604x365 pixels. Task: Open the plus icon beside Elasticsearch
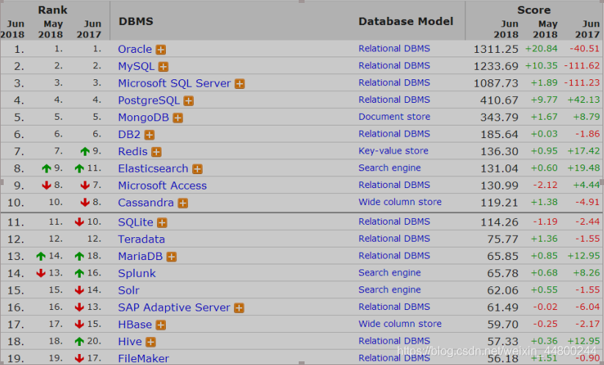point(197,169)
